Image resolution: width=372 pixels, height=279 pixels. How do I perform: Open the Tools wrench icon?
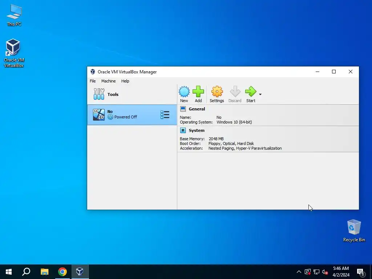tap(99, 94)
